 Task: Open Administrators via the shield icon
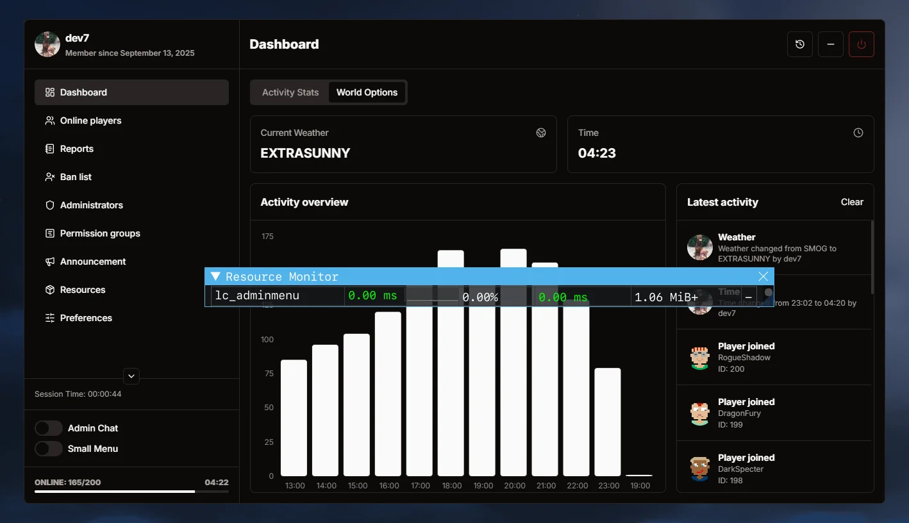[x=49, y=205]
